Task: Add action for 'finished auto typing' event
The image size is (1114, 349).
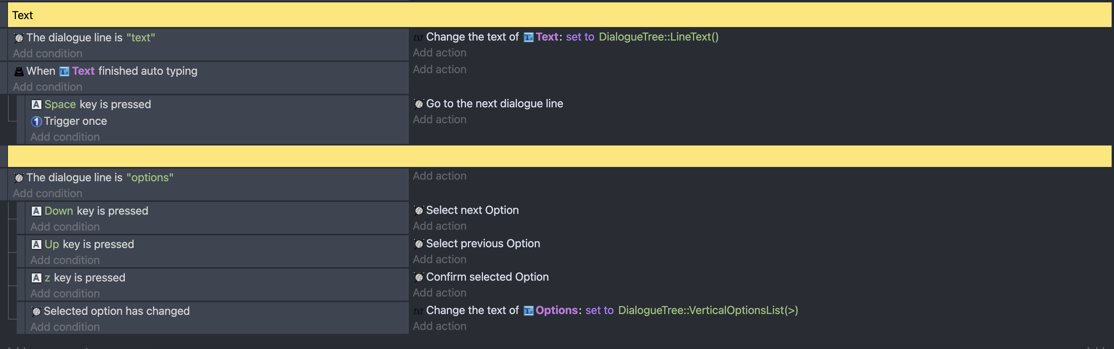Action: tap(439, 69)
